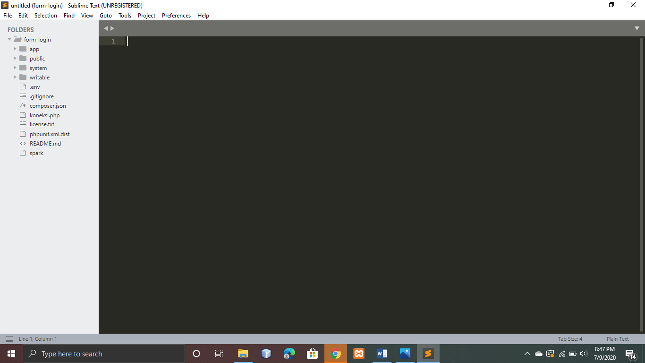
Task: Click the .env file icon
Action: click(23, 86)
